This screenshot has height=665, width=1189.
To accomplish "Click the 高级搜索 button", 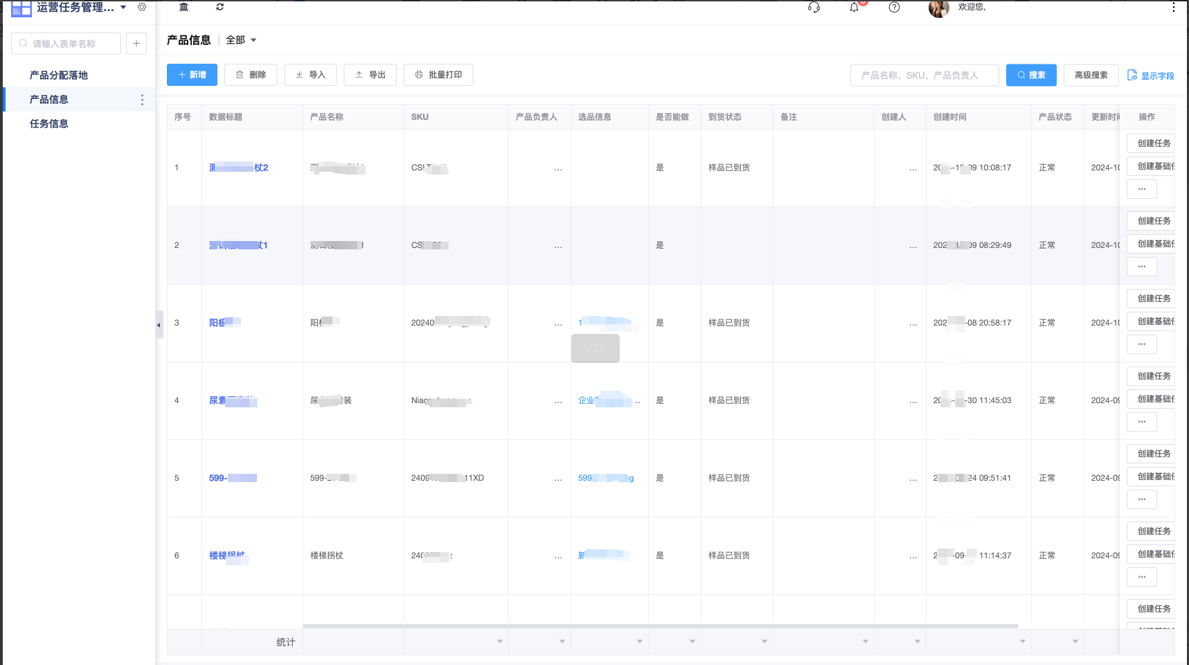I will [1091, 75].
